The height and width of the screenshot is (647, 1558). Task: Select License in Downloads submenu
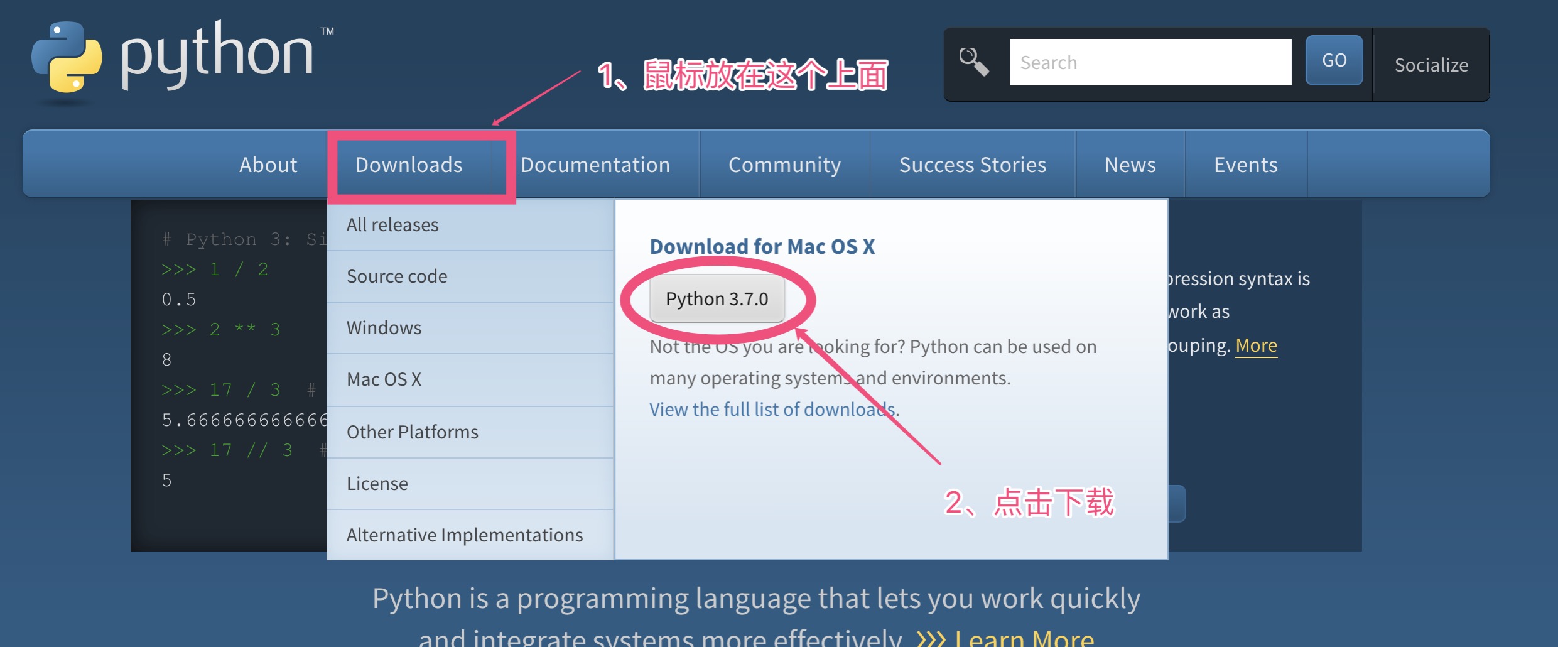470,484
